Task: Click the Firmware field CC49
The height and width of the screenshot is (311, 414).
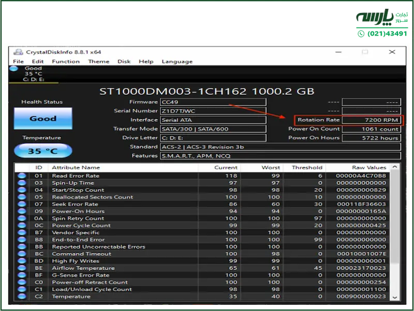Action: point(213,102)
